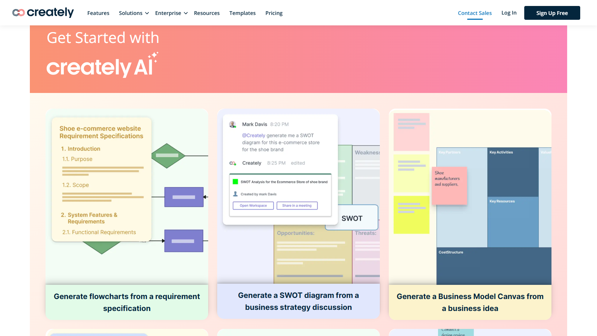Click the @Creately mention in the chat
Viewport: 597px width, 336px height.
pyautogui.click(x=254, y=136)
